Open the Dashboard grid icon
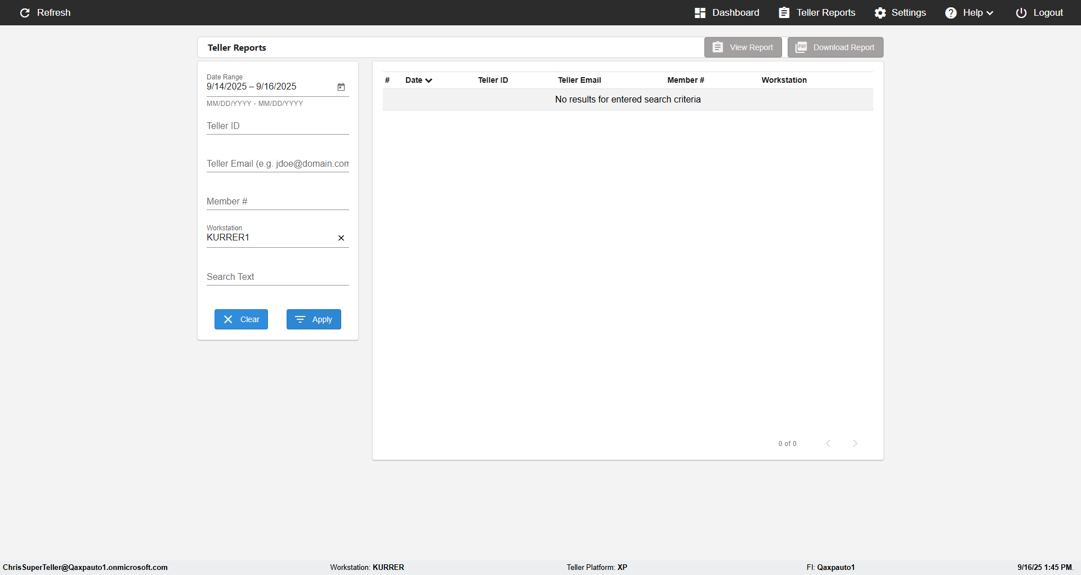This screenshot has height=575, width=1081. point(700,13)
